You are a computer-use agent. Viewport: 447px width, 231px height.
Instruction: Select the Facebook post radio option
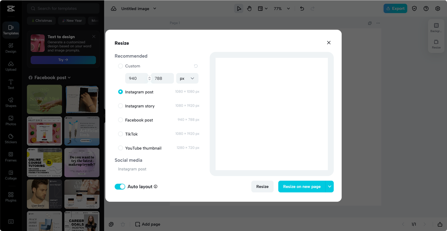(x=120, y=120)
